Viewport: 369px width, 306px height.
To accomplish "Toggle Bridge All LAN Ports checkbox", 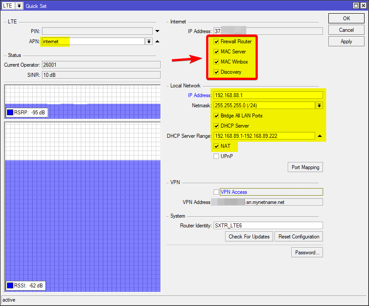I will click(x=216, y=116).
